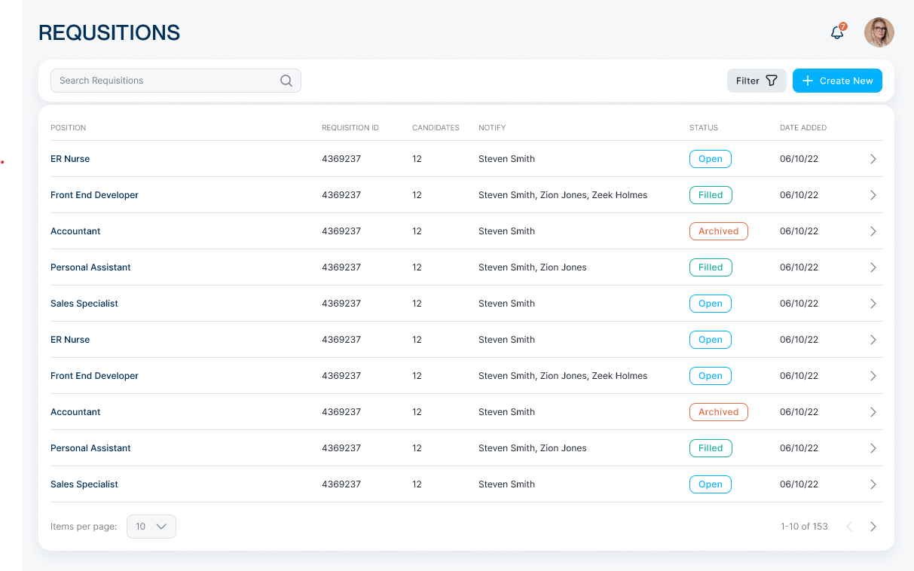Type in Search Requisitions field
The width and height of the screenshot is (914, 571).
pos(166,81)
